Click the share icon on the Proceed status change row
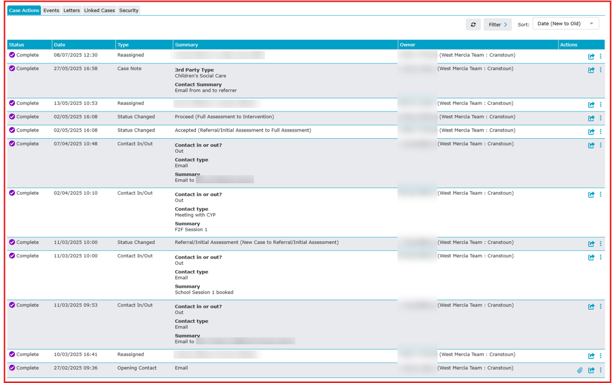This screenshot has height=383, width=612. tap(591, 118)
